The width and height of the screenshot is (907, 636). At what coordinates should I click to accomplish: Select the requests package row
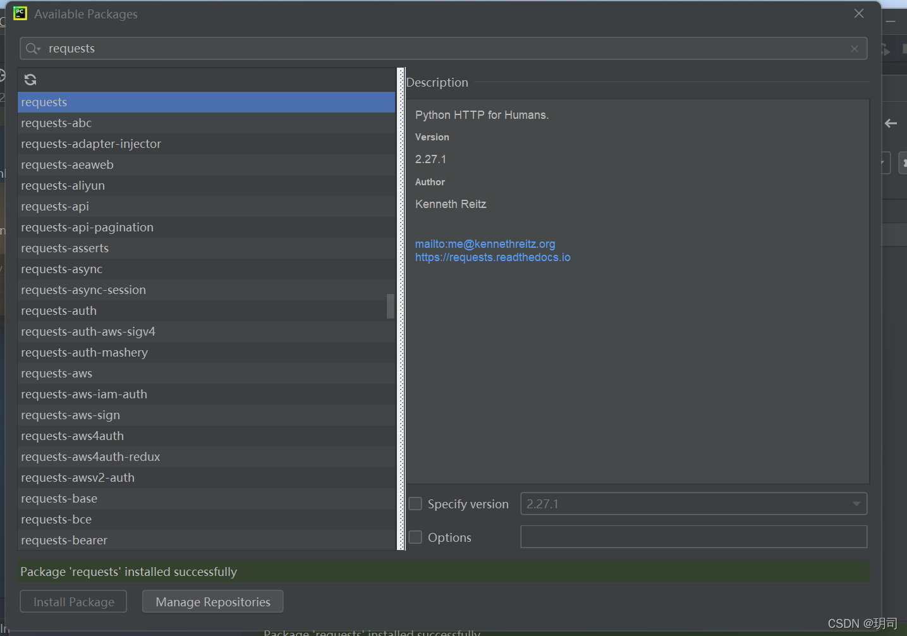206,102
